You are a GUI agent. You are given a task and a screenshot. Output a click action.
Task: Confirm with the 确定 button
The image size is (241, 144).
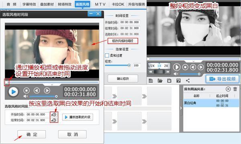[x=32, y=134]
